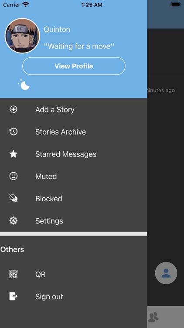Tap the Blocked crossed-out chat icon

click(14, 198)
